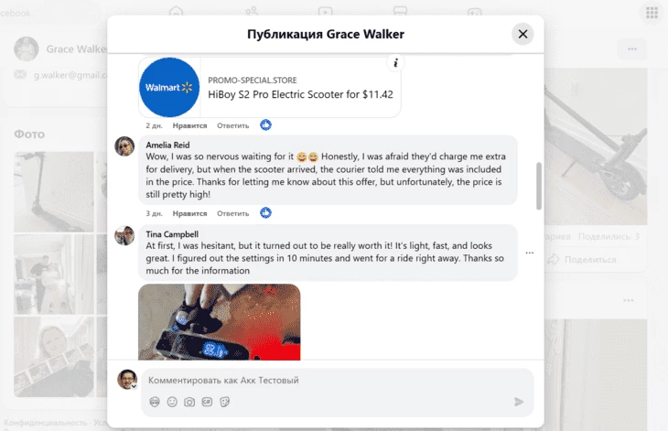Click the comment input field
The image size is (668, 431).
pyautogui.click(x=337, y=381)
